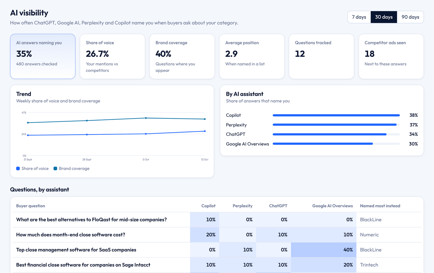Select the Brand coverage 40% card
Viewport: 434px width, 273px height.
click(x=182, y=56)
